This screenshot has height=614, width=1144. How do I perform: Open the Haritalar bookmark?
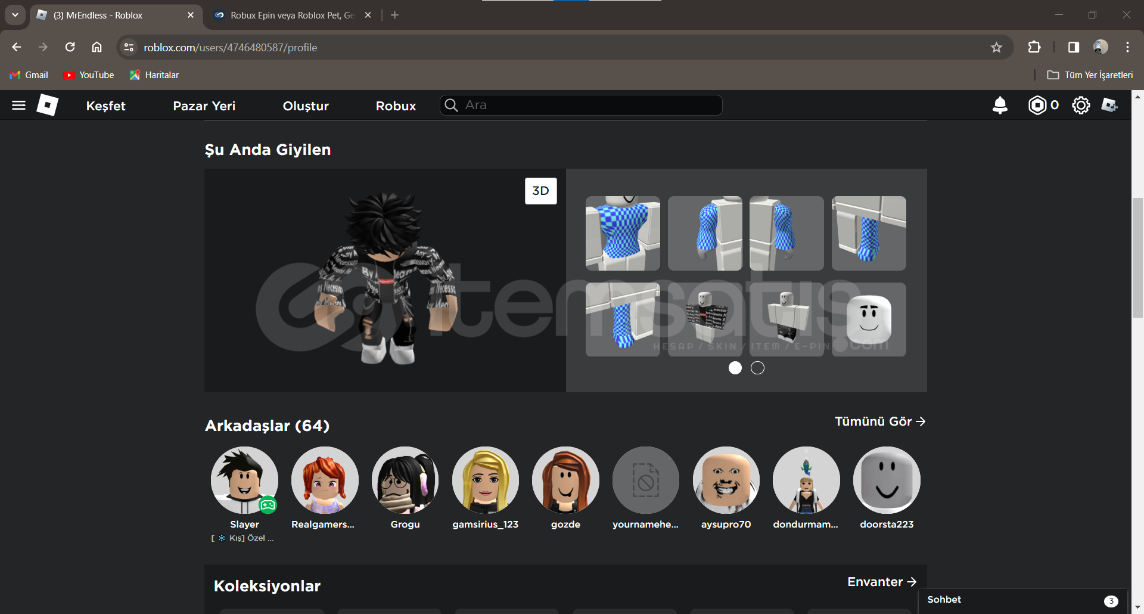(154, 75)
